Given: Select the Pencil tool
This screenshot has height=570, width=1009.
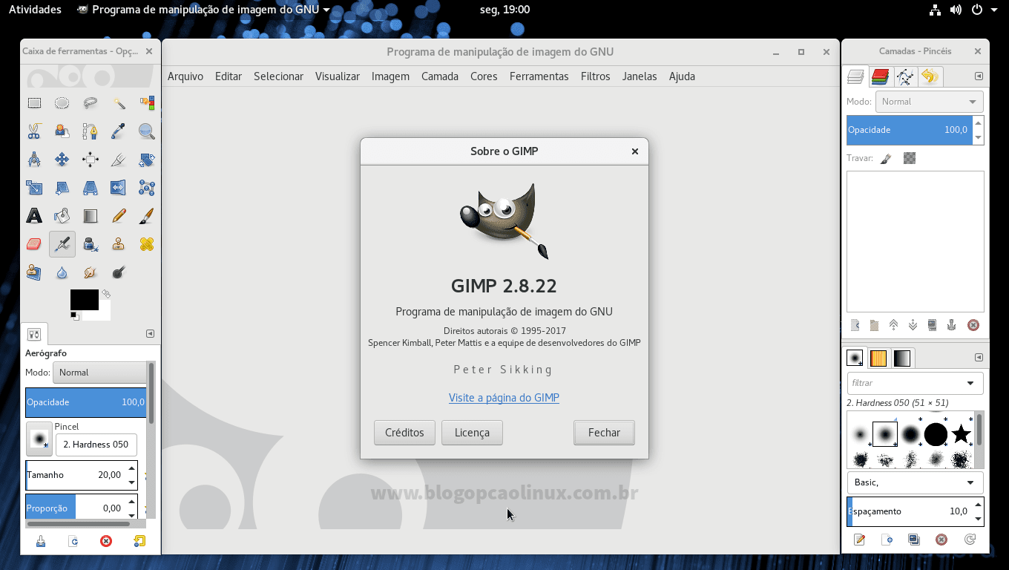Looking at the screenshot, I should pos(119,216).
